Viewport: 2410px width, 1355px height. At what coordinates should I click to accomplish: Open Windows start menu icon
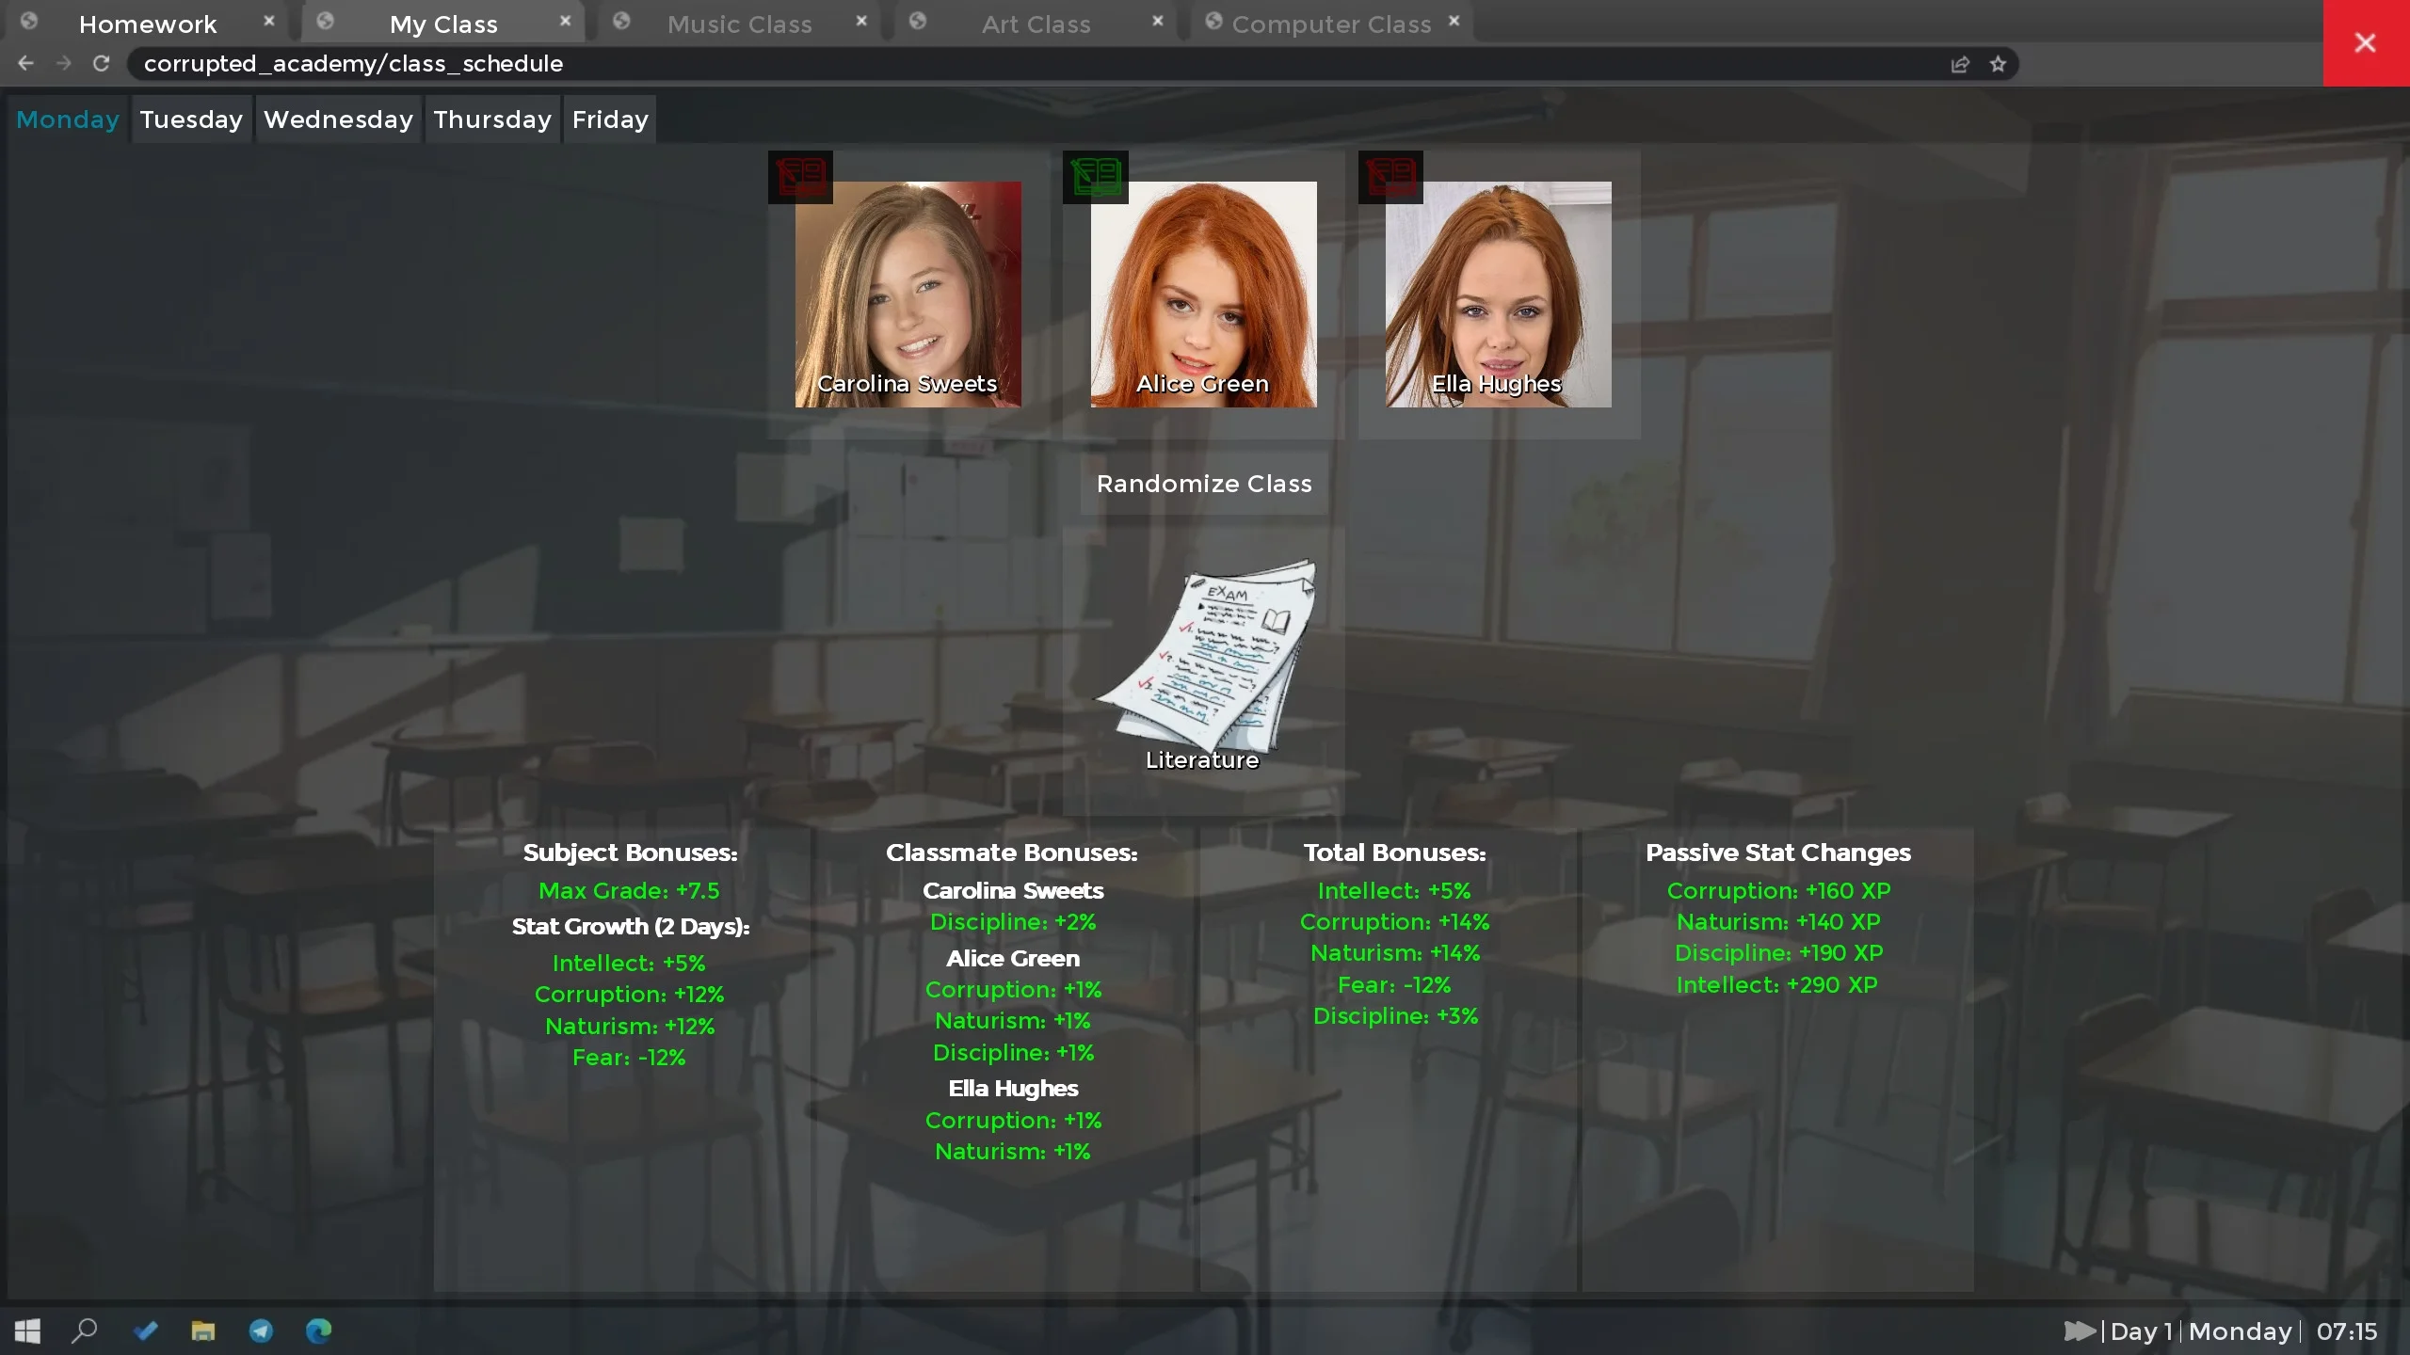click(x=27, y=1331)
